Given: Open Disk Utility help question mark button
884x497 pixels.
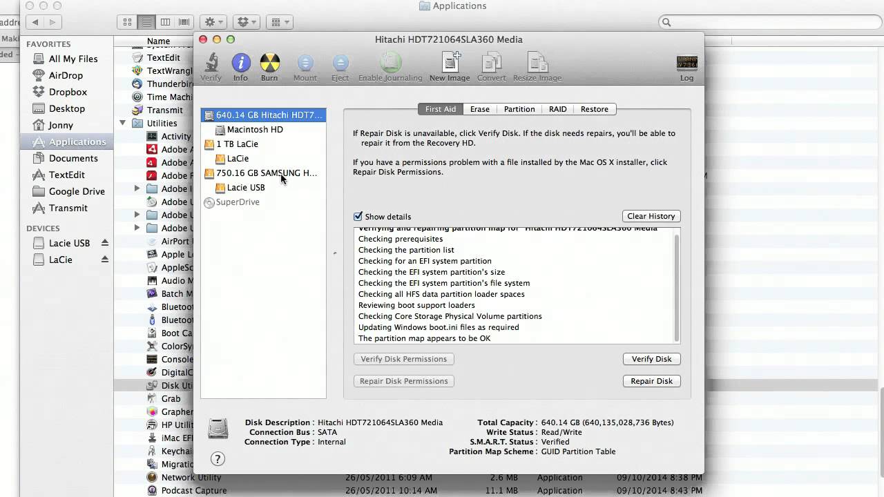Looking at the screenshot, I should coord(218,459).
